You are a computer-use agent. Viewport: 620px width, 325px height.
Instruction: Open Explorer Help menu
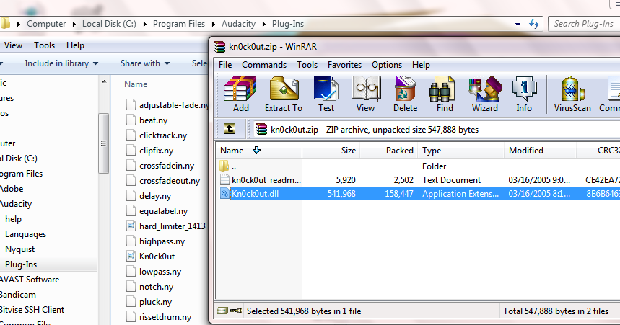[75, 45]
